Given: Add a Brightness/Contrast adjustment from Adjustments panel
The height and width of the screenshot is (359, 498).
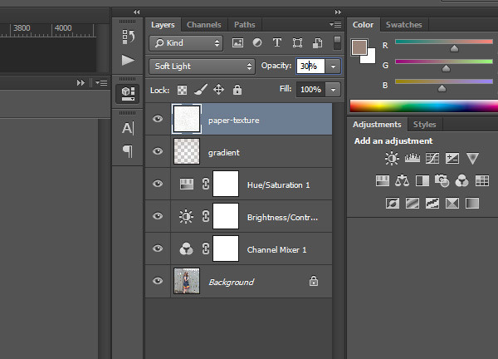Looking at the screenshot, I should click(x=392, y=158).
